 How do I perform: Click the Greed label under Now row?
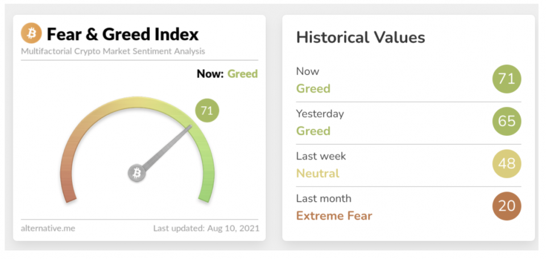(x=313, y=89)
